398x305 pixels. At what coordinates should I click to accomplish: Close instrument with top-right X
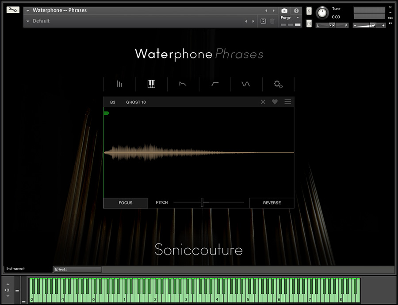(x=390, y=7)
